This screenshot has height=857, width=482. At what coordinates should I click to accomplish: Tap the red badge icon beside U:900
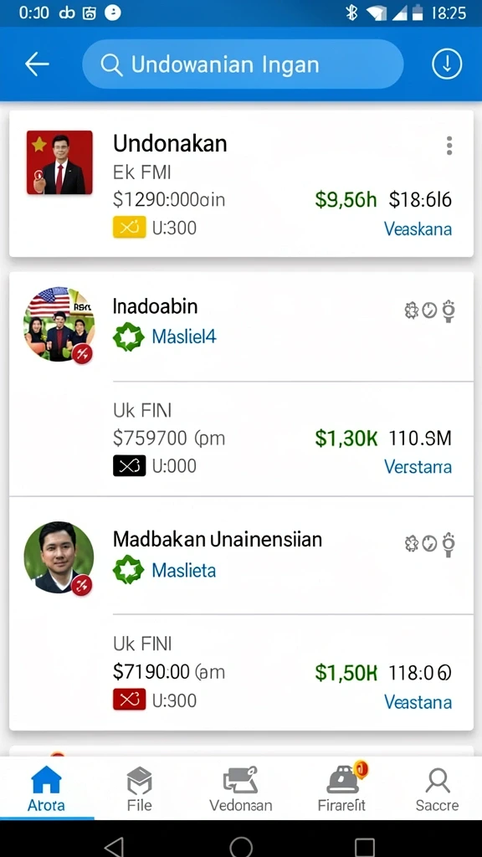(x=130, y=700)
